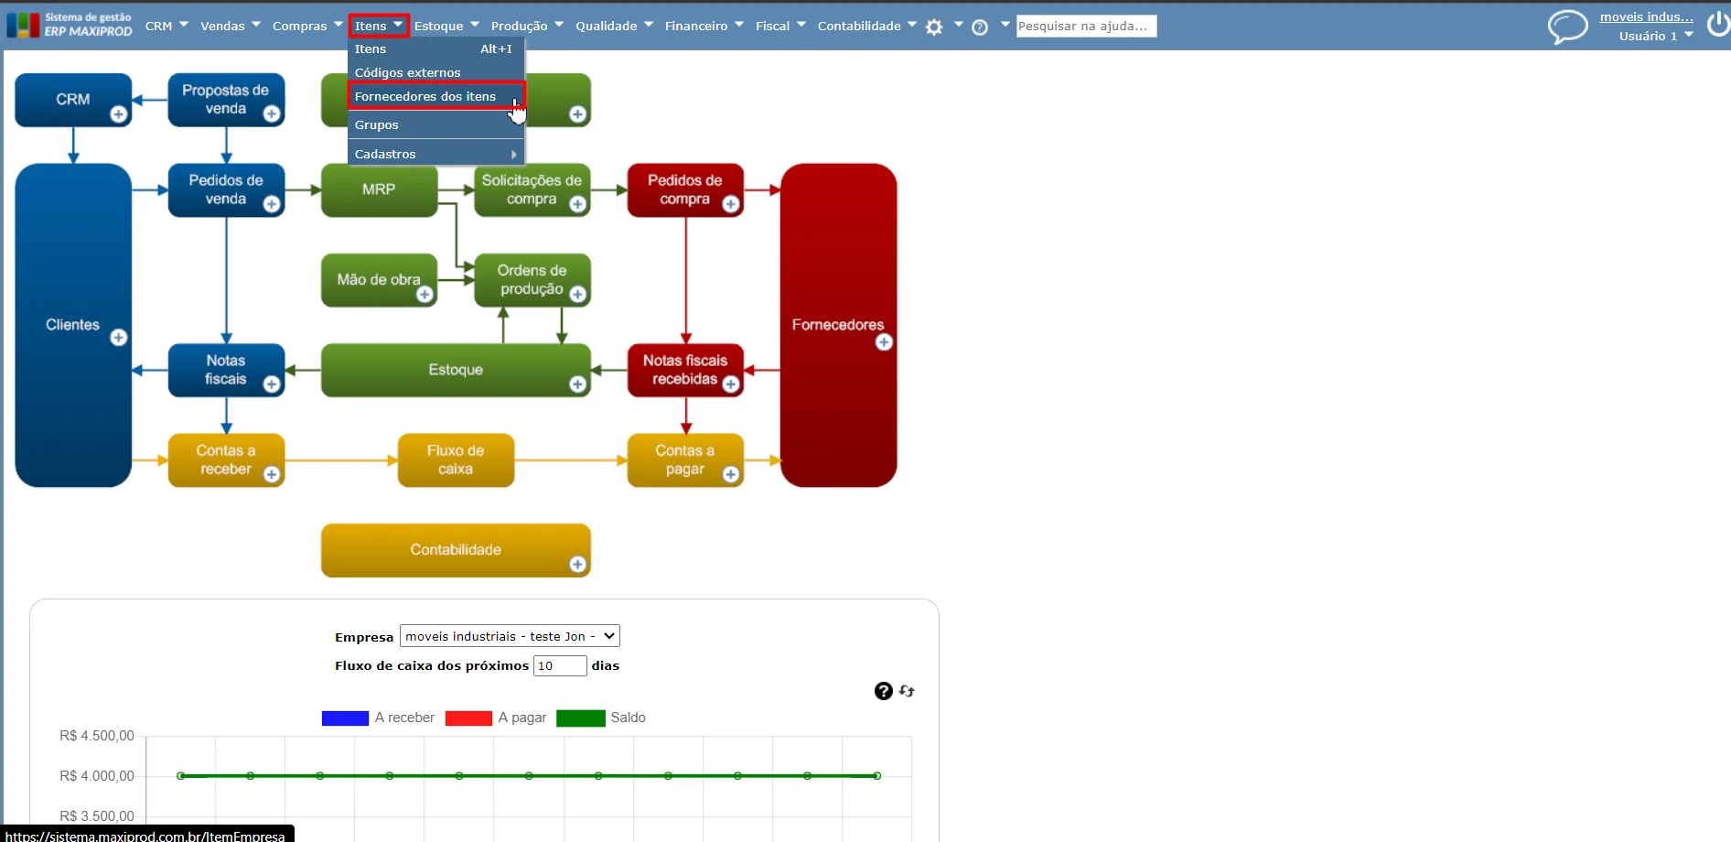Click plus icon on Mão de obra
The height and width of the screenshot is (842, 1731).
[425, 295]
